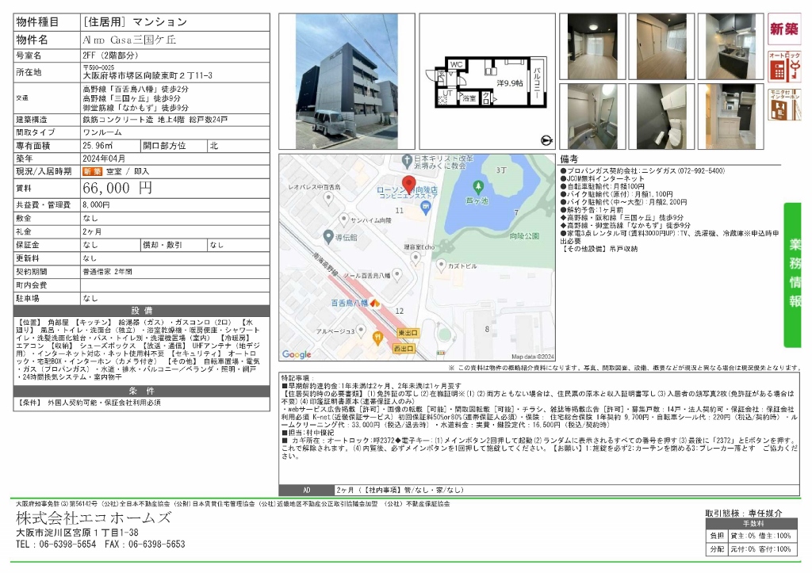Select the company name 株式会社エコホームズ
Screen dimensions: 812x573
click(94, 518)
